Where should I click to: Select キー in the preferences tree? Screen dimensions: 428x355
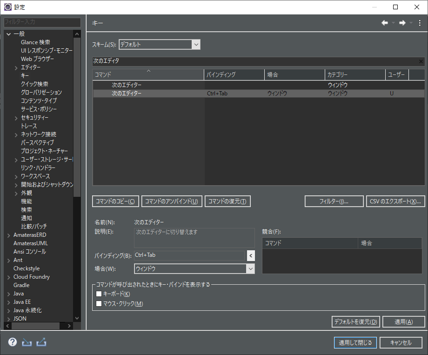[x=25, y=76]
